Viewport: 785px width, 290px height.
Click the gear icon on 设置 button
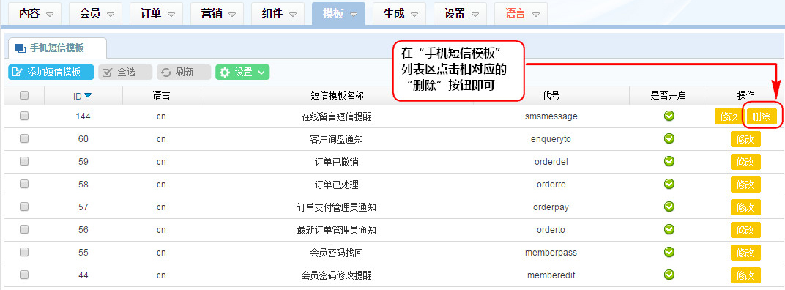pyautogui.click(x=226, y=72)
